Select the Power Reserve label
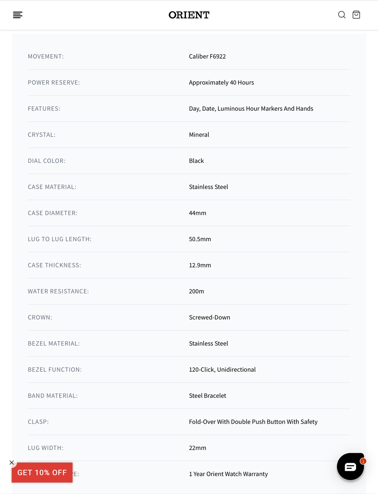 click(54, 83)
